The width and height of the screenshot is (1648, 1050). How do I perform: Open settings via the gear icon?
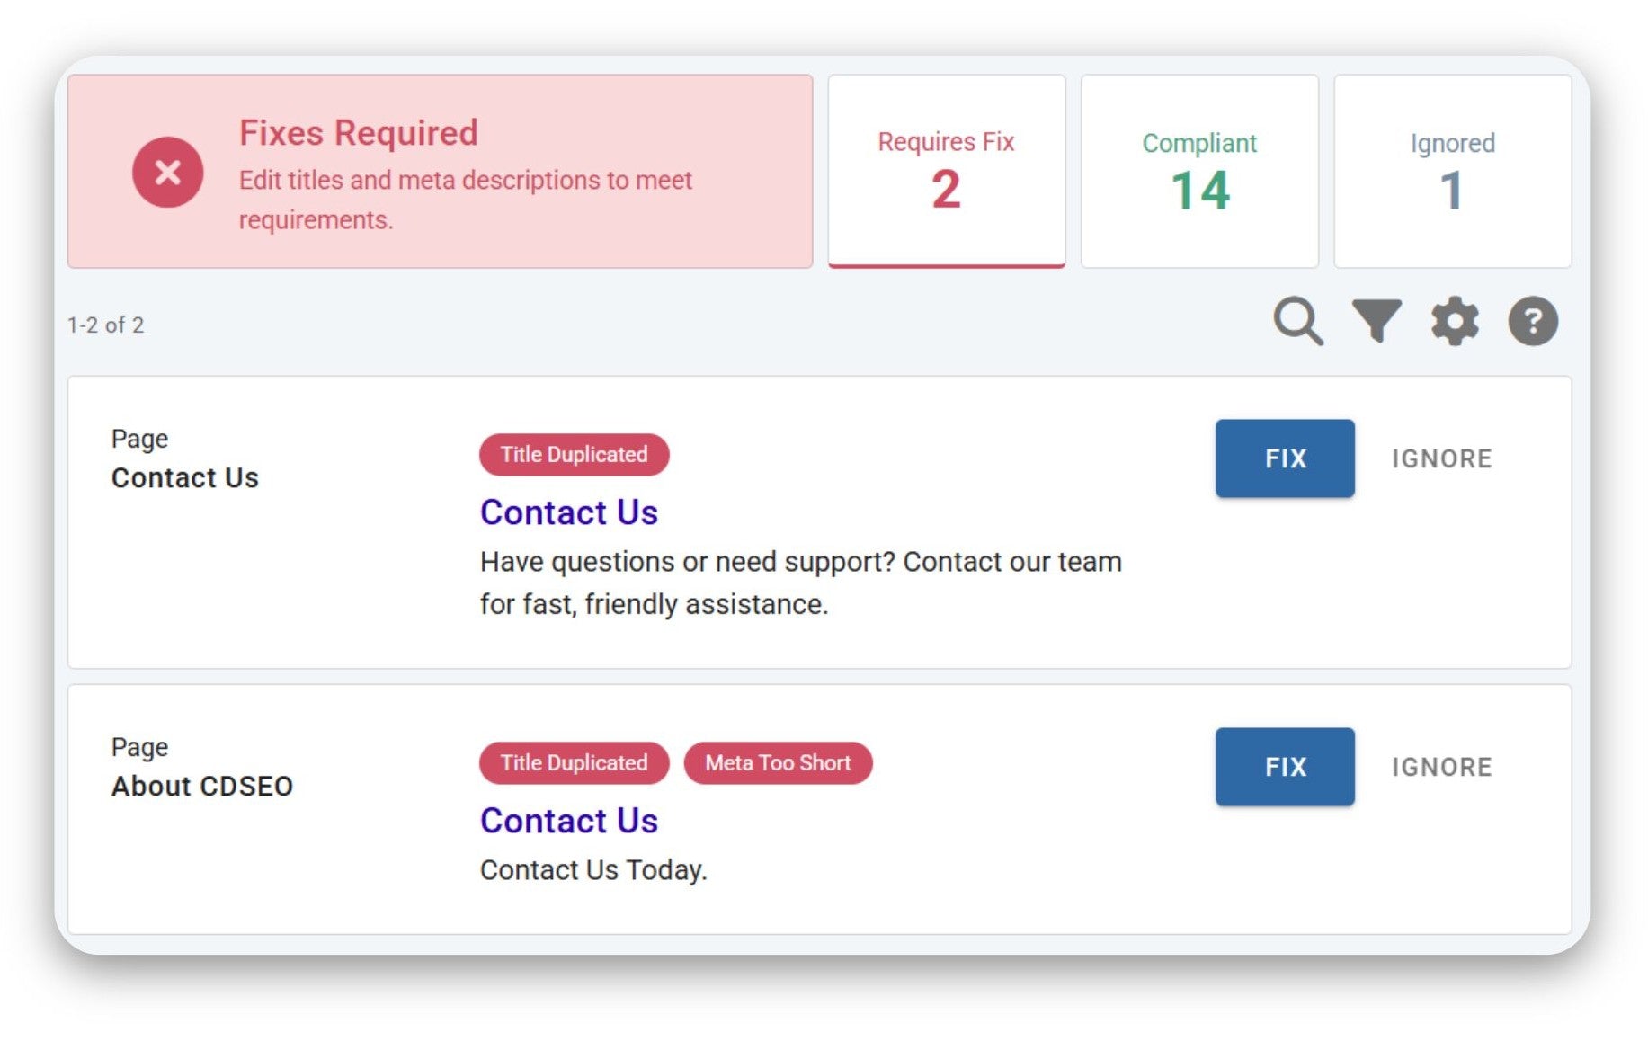click(1455, 322)
